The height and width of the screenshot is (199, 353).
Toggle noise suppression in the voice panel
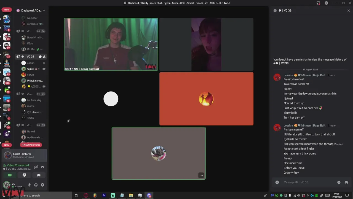click(36, 167)
